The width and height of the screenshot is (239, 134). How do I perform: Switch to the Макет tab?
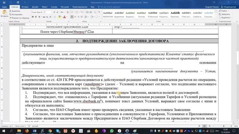[x=45, y=7]
